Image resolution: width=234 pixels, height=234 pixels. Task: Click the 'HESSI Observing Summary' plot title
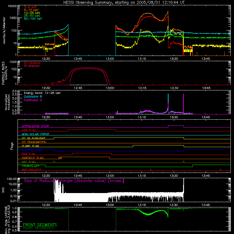[x=124, y=3]
